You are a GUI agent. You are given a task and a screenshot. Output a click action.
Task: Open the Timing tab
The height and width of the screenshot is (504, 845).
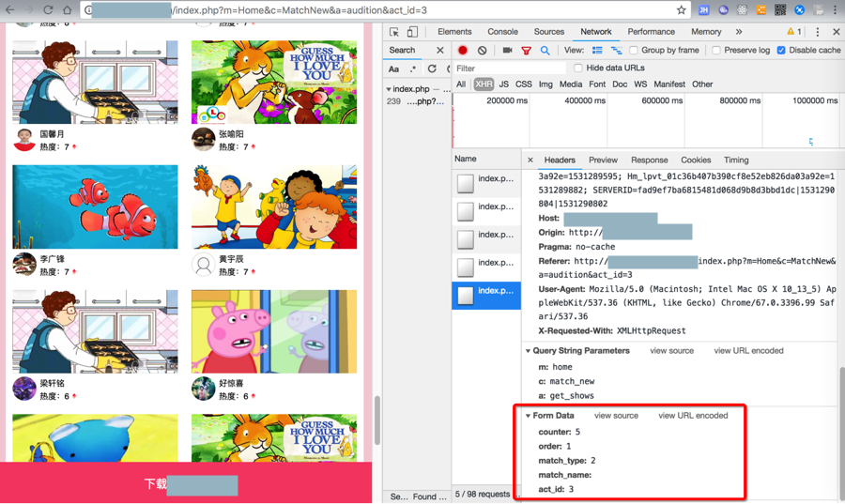click(x=736, y=160)
